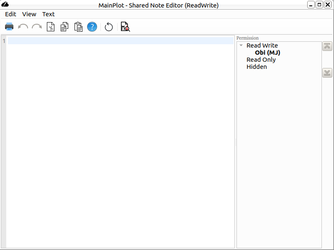Screen dimensions: 334x250
Task: Click the Undo arrow icon
Action: [23, 27]
